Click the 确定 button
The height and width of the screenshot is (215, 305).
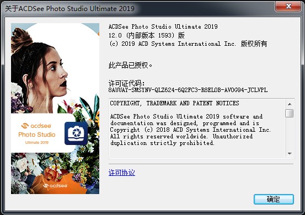(274, 199)
